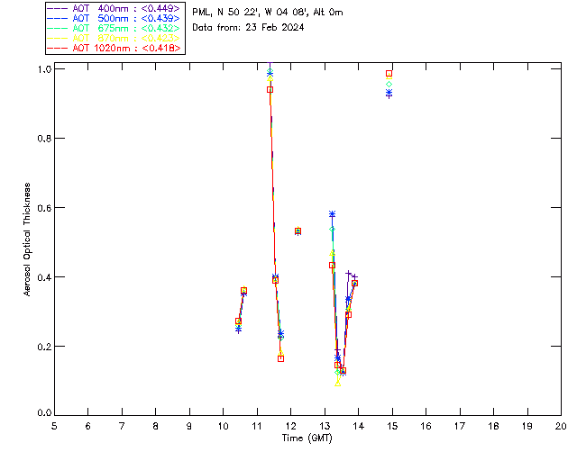The height and width of the screenshot is (461, 577).
Task: Click the AOT 1020nm legend entry
Action: coord(114,48)
